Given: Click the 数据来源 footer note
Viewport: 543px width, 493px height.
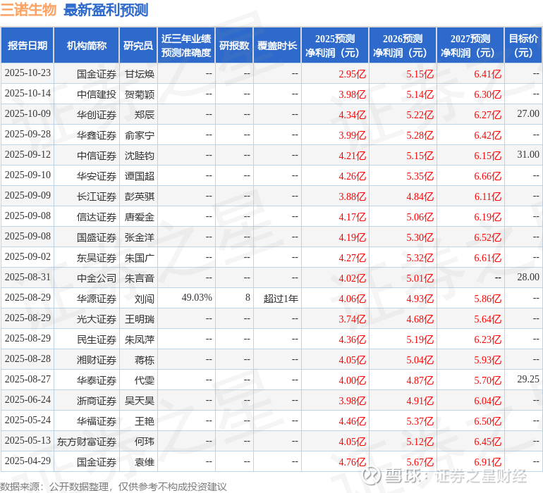Looking at the screenshot, I should pos(114,487).
